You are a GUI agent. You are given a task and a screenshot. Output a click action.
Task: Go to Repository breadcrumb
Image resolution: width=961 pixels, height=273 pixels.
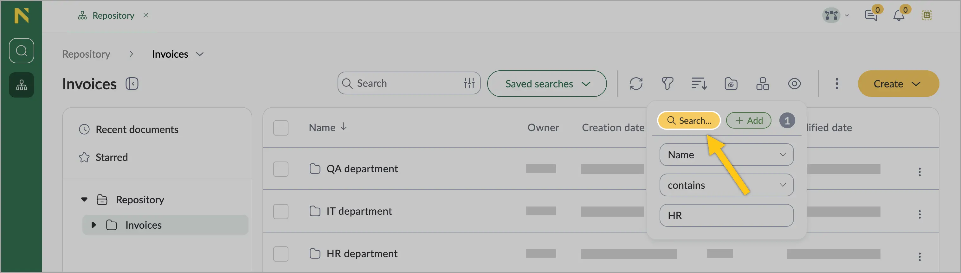coord(86,54)
